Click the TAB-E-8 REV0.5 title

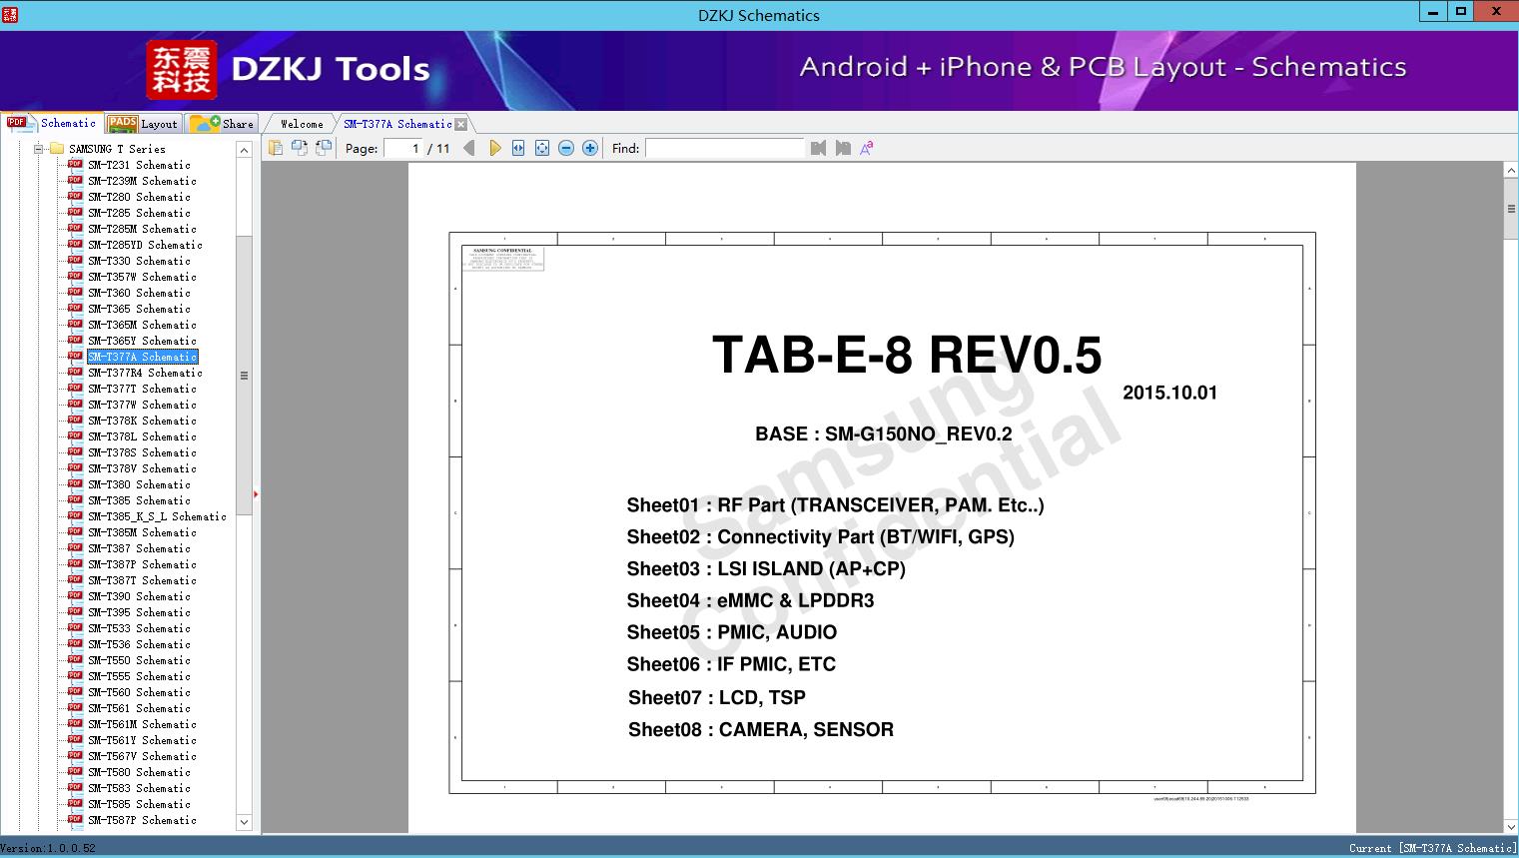click(x=907, y=355)
